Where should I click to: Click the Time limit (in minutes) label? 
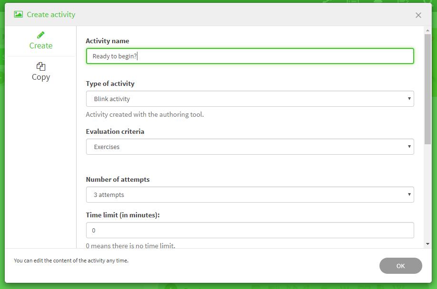click(x=123, y=215)
